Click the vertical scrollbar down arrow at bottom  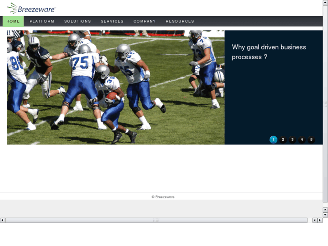point(325,215)
